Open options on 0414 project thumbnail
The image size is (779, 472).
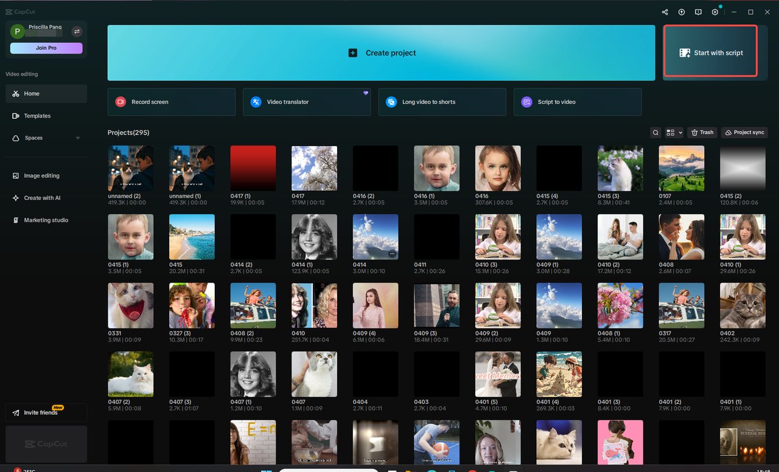click(393, 253)
